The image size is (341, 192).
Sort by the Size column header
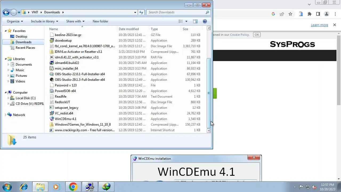pyautogui.click(x=192, y=29)
